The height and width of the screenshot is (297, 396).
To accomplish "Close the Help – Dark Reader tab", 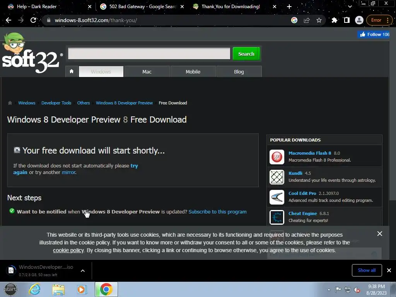I will [90, 7].
